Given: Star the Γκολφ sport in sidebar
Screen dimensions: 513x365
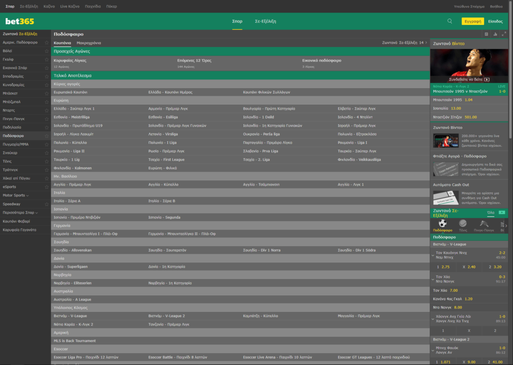Looking at the screenshot, I should point(47,60).
